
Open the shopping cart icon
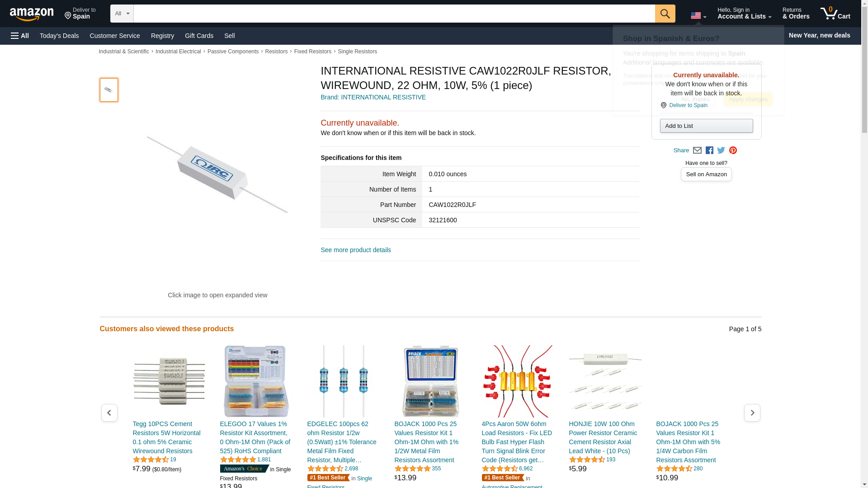(835, 14)
